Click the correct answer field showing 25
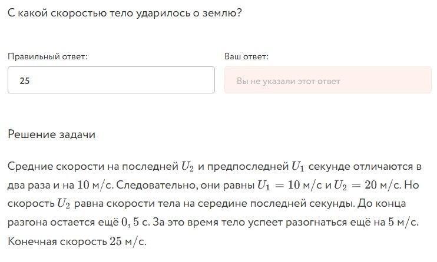 111,80
